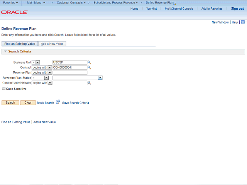Open the Revenue Plan operator dropdown

tap(50, 72)
